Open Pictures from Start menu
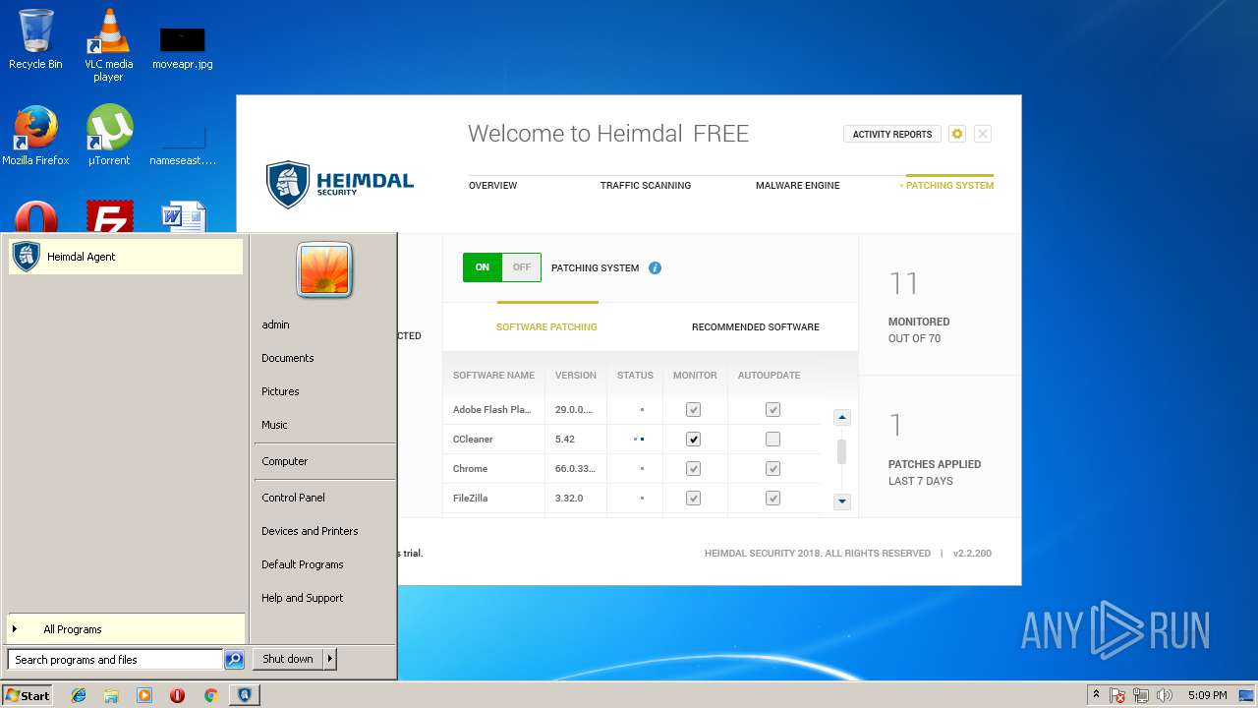The width and height of the screenshot is (1258, 708). click(280, 391)
